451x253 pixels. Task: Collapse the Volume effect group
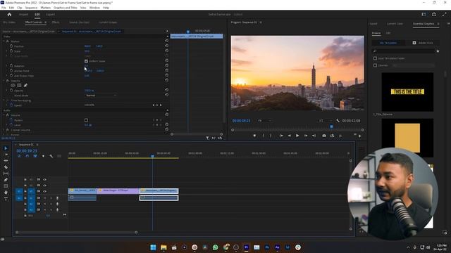click(x=4, y=115)
